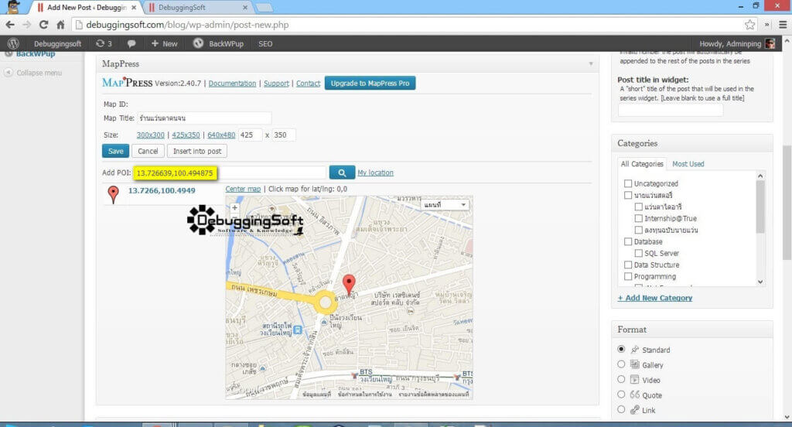Click the yellow roundabout on the map
792x427 pixels.
click(326, 303)
